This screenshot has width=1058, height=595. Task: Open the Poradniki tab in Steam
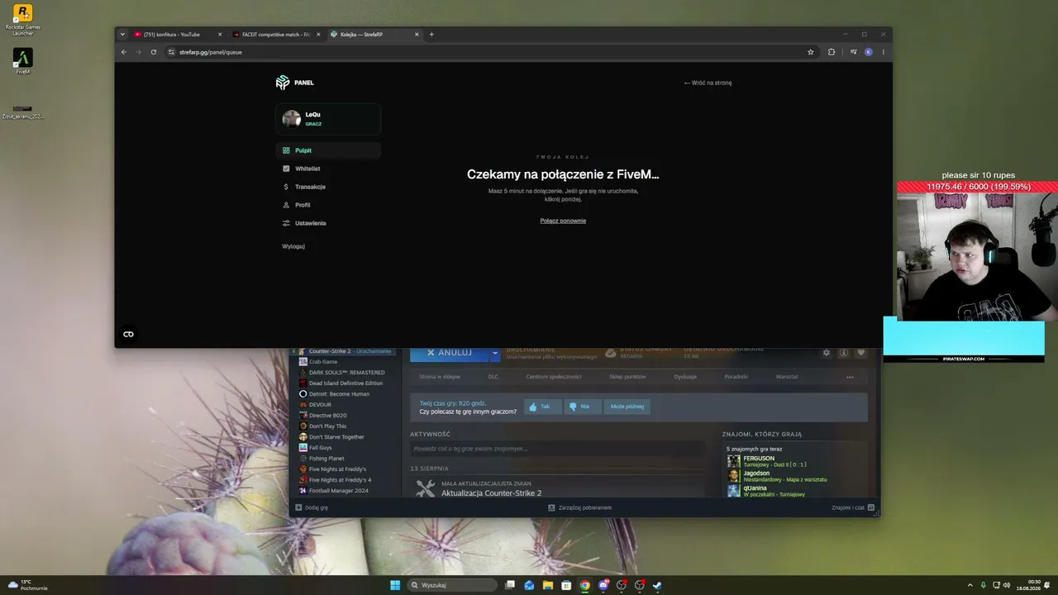[x=736, y=377]
